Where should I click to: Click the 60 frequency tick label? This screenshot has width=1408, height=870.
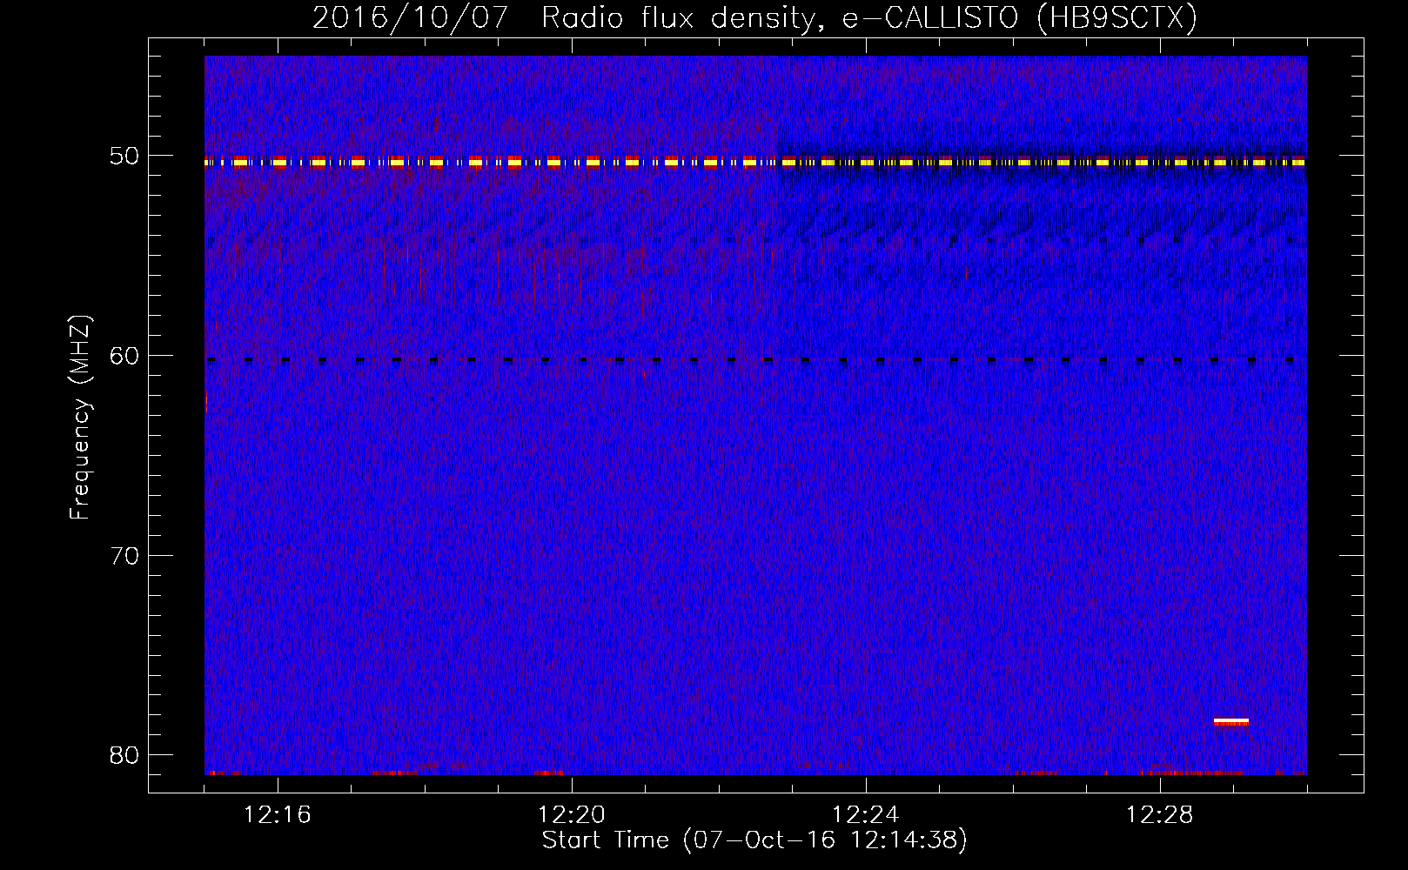[124, 356]
